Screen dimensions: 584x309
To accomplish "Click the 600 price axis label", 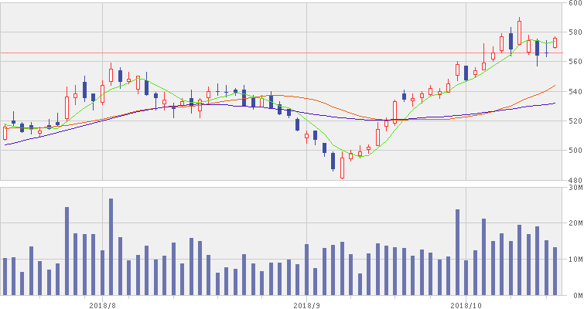I will click(x=574, y=4).
